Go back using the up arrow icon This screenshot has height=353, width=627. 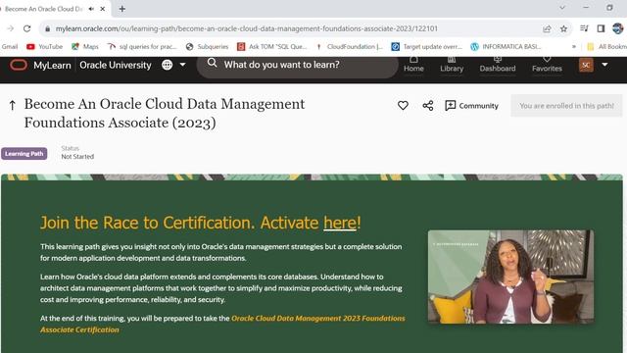pyautogui.click(x=13, y=105)
